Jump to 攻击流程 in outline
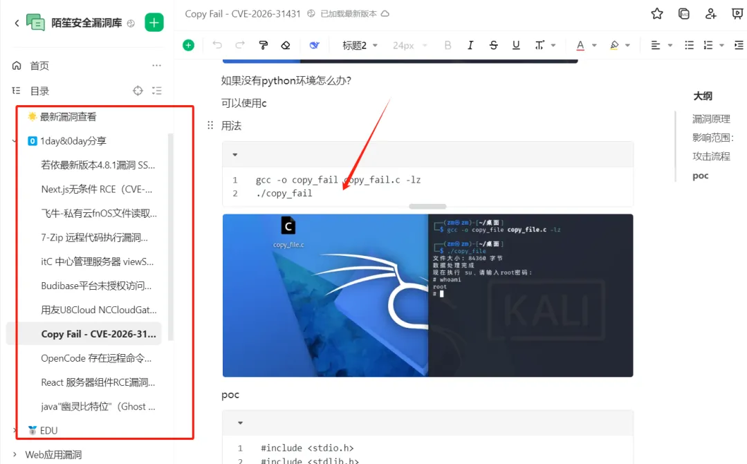The image size is (747, 464). [x=711, y=156]
